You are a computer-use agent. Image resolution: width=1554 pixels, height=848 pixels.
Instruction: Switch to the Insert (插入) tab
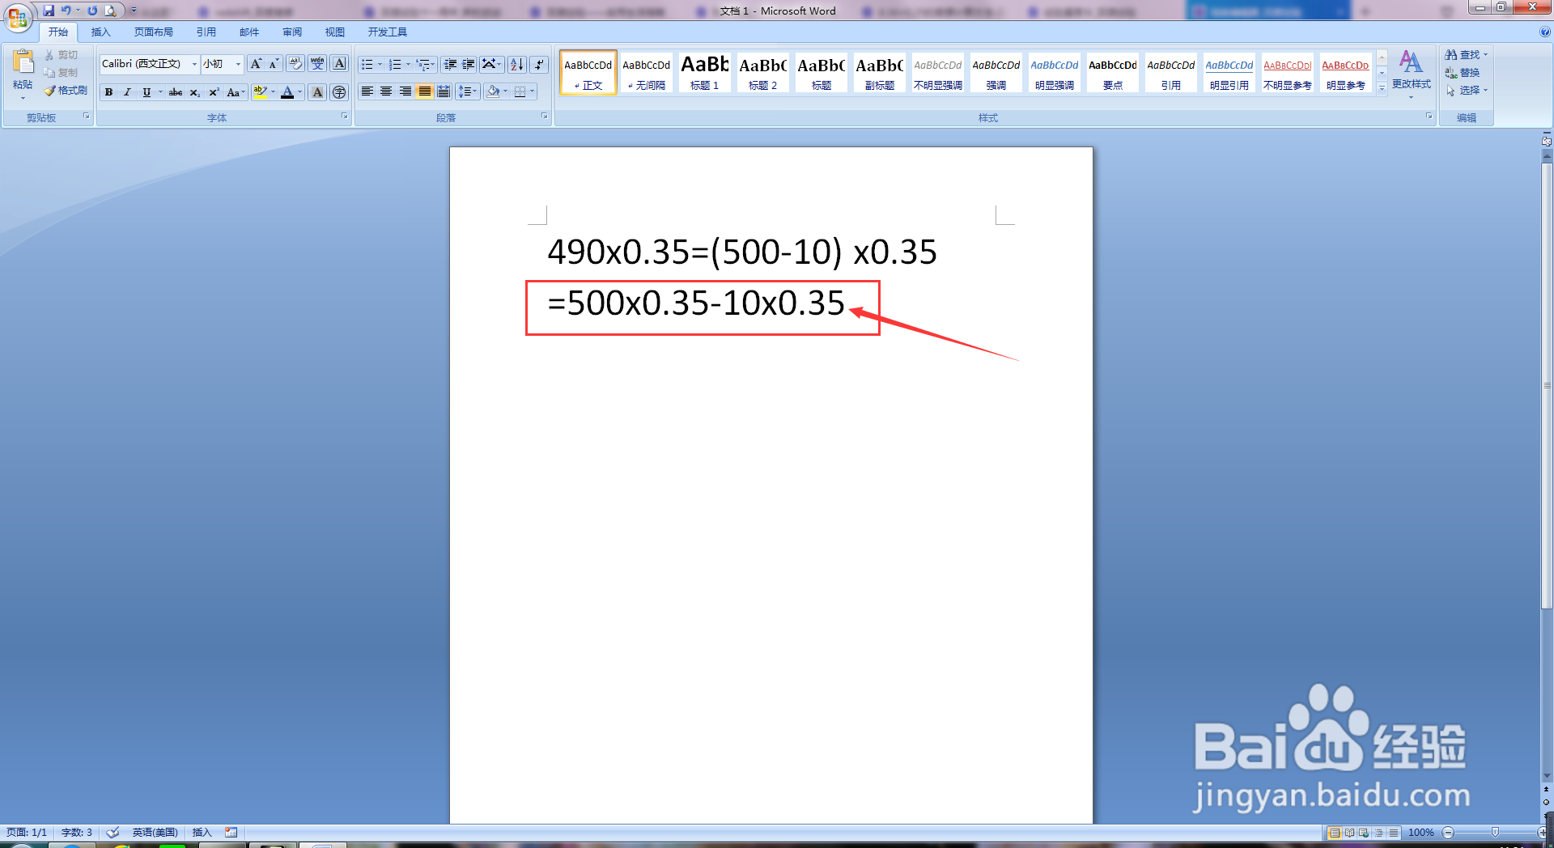[100, 32]
